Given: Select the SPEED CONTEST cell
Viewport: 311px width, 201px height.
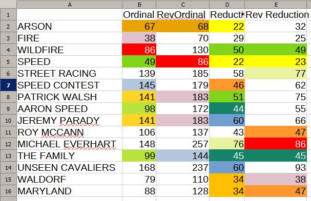Looking at the screenshot, I should coord(69,85).
